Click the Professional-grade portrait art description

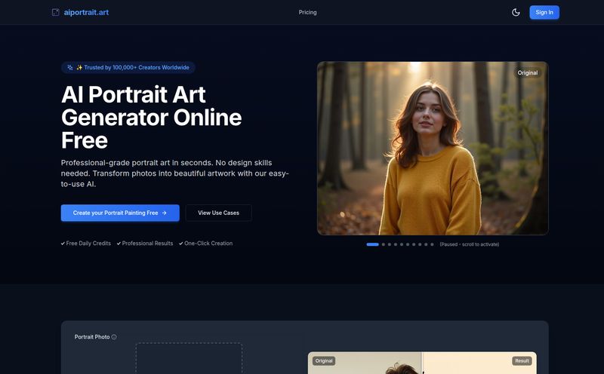[x=175, y=173]
